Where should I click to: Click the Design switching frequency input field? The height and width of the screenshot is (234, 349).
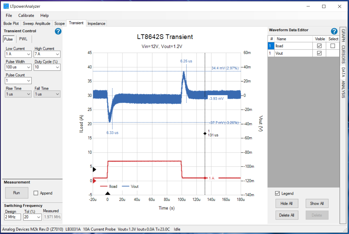[12, 217]
